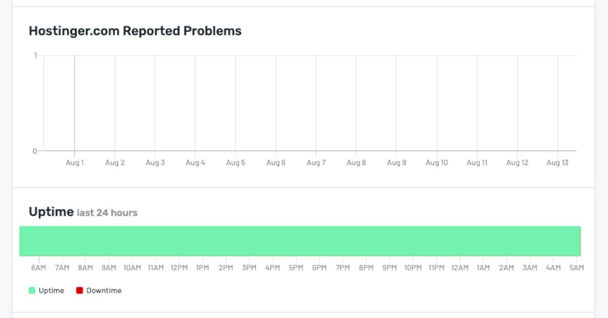Select the Aug 13 date label
Screen dimensions: 608x318
(x=557, y=163)
